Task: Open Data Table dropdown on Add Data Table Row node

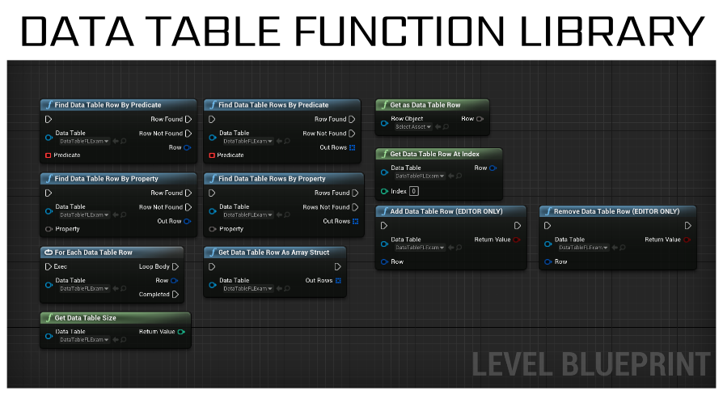Action: 419,248
